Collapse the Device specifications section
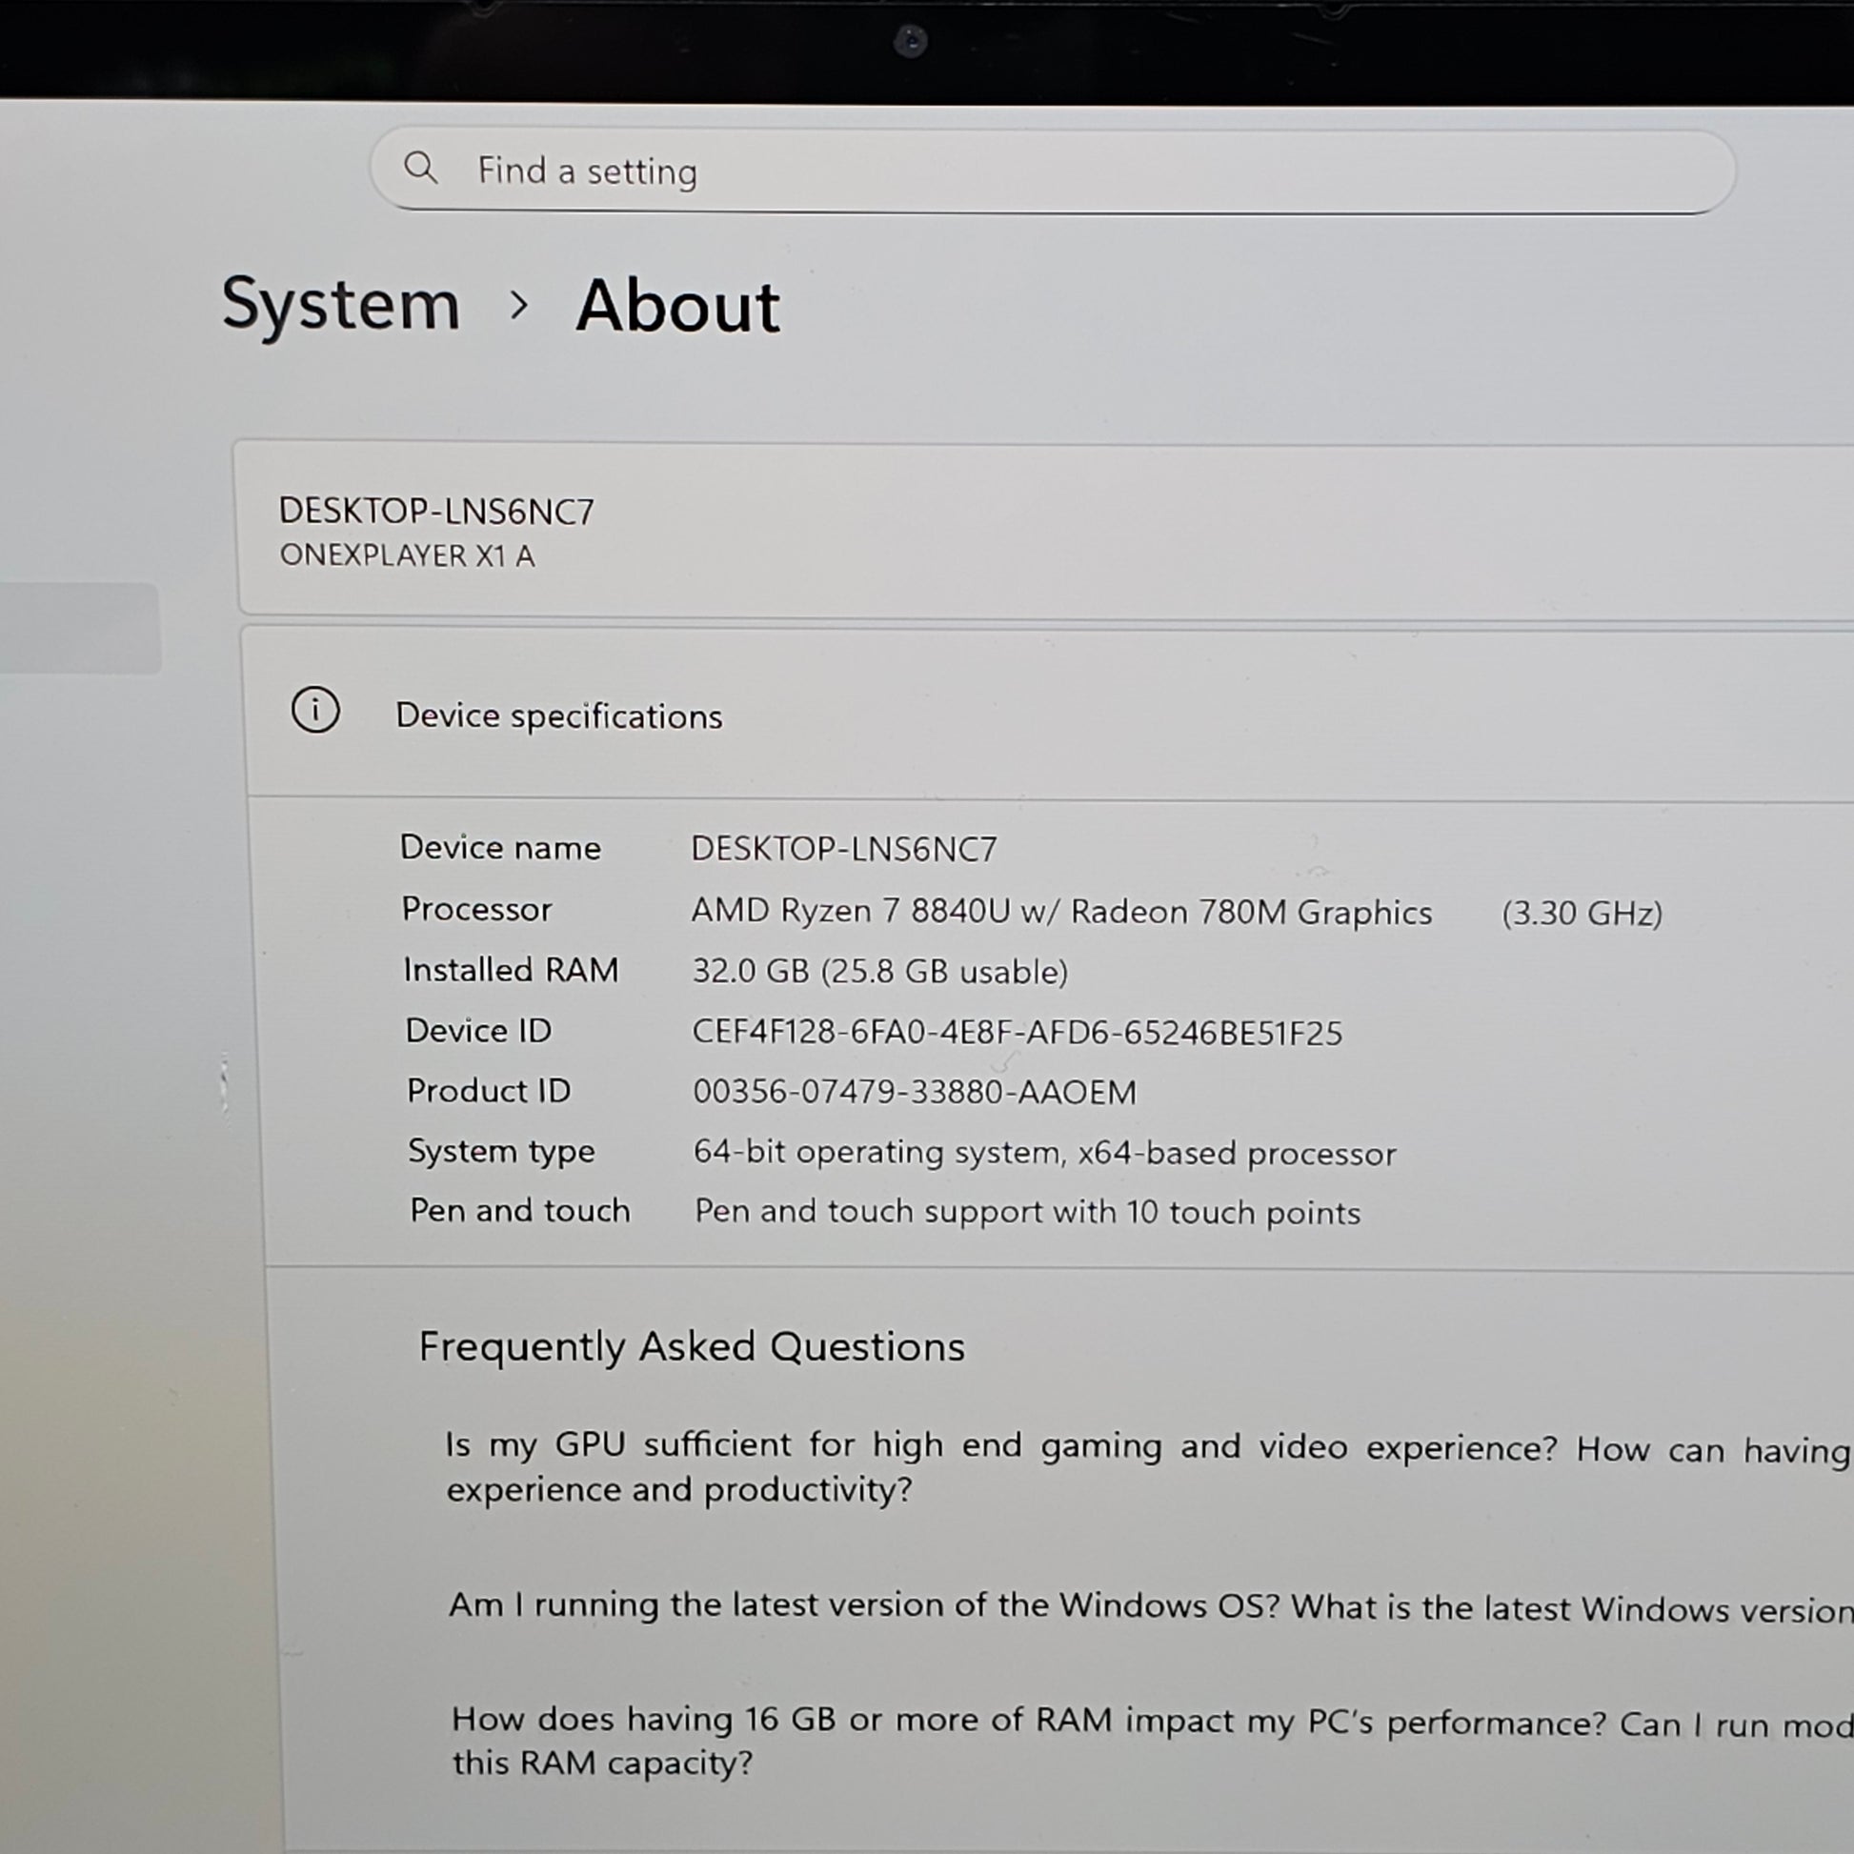The width and height of the screenshot is (1854, 1854). pyautogui.click(x=558, y=715)
